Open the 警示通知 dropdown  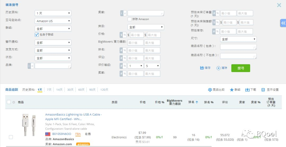[53, 43]
